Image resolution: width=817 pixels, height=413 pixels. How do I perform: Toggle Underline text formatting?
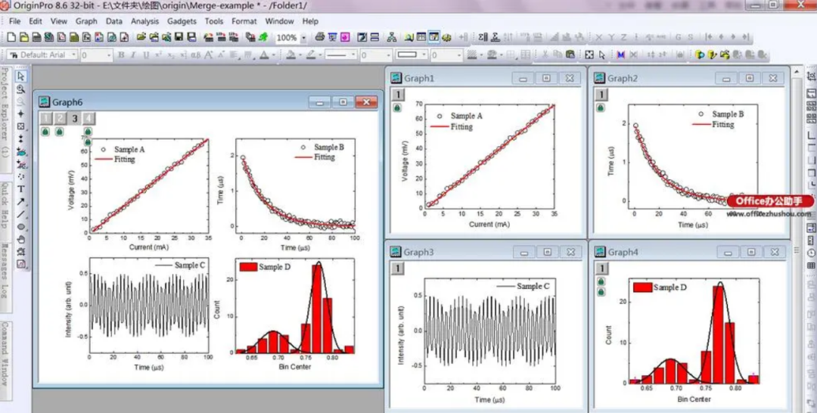[x=146, y=55]
